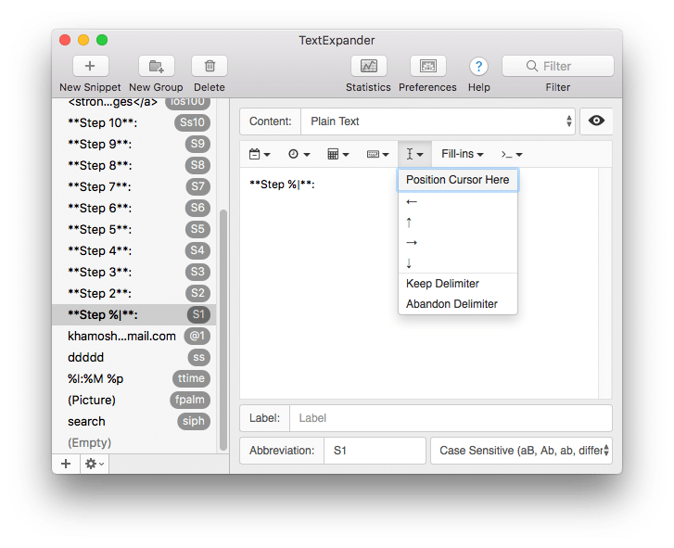This screenshot has width=674, height=548.
Task: Choose Position Cursor Here menu item
Action: 457,180
